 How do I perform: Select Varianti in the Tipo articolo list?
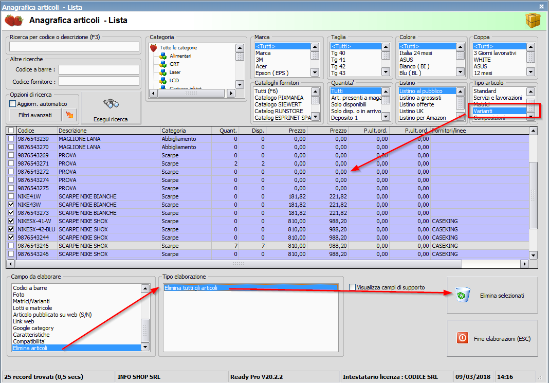click(x=499, y=111)
